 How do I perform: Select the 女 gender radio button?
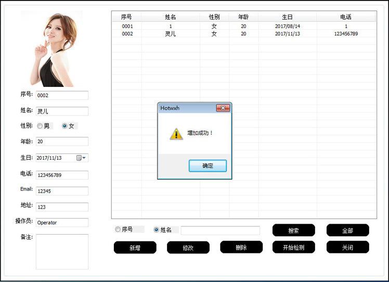(x=64, y=126)
